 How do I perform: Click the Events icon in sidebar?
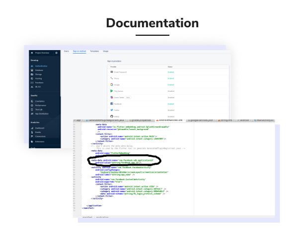32,132
